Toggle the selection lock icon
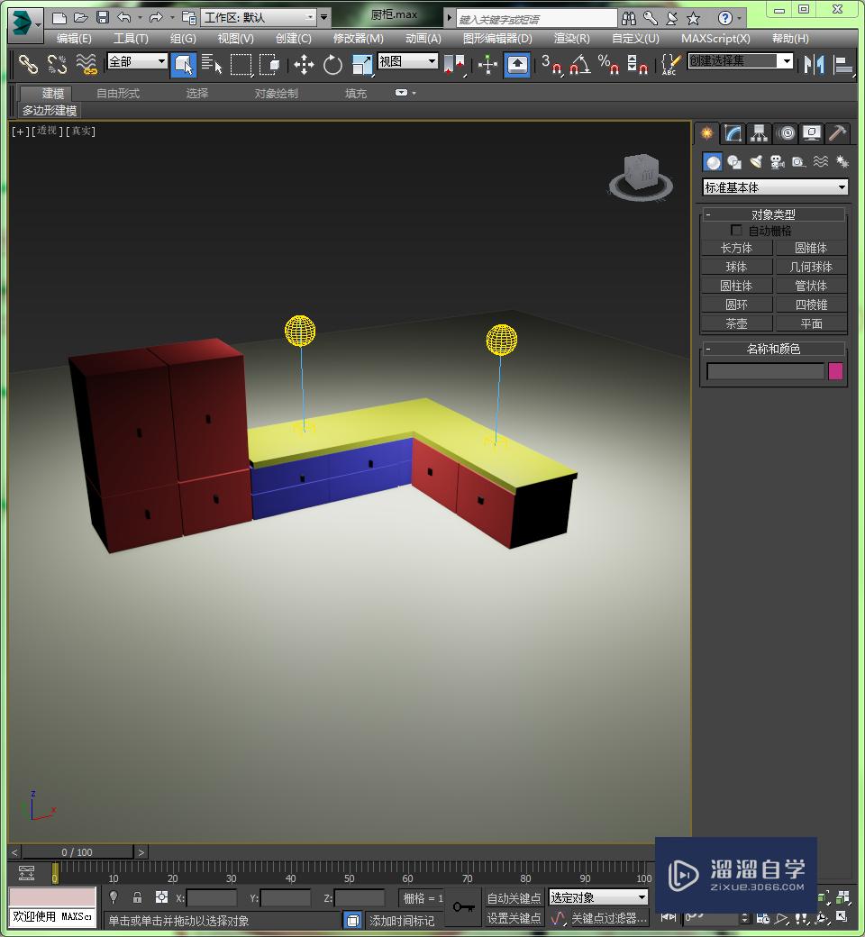Image resolution: width=865 pixels, height=937 pixels. (137, 897)
